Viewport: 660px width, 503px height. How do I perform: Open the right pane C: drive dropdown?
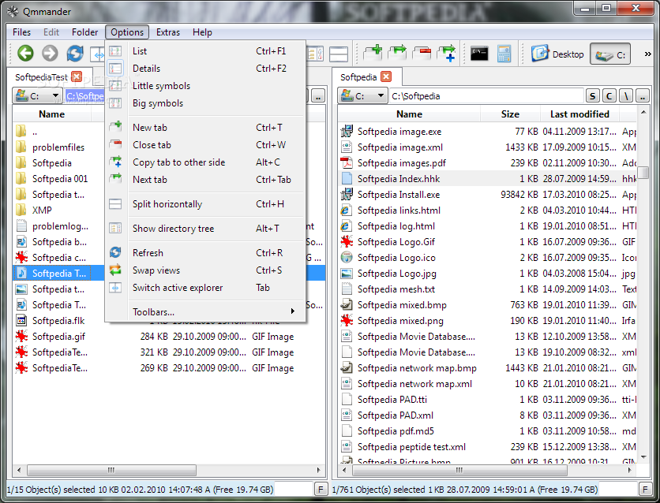coord(362,96)
